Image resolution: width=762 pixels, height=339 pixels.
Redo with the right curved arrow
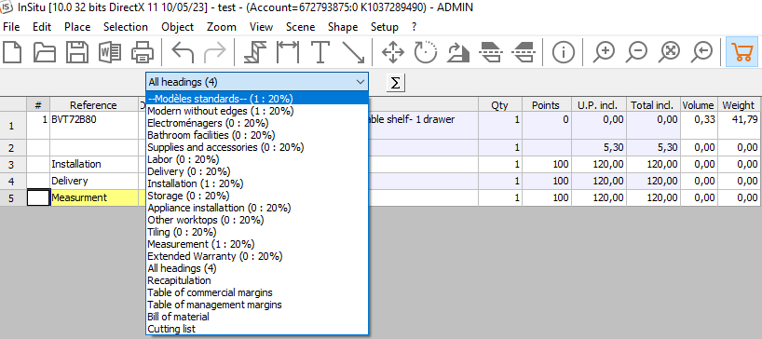[x=214, y=51]
